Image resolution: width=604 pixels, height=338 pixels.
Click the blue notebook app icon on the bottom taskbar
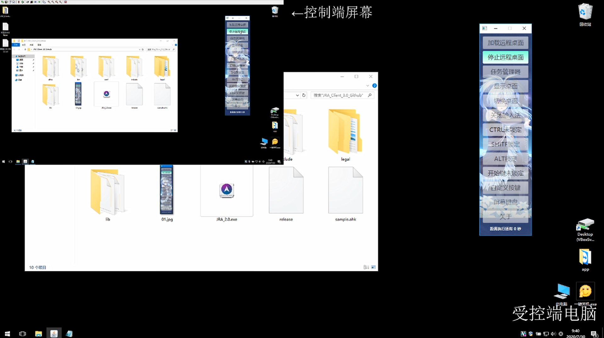(69, 334)
